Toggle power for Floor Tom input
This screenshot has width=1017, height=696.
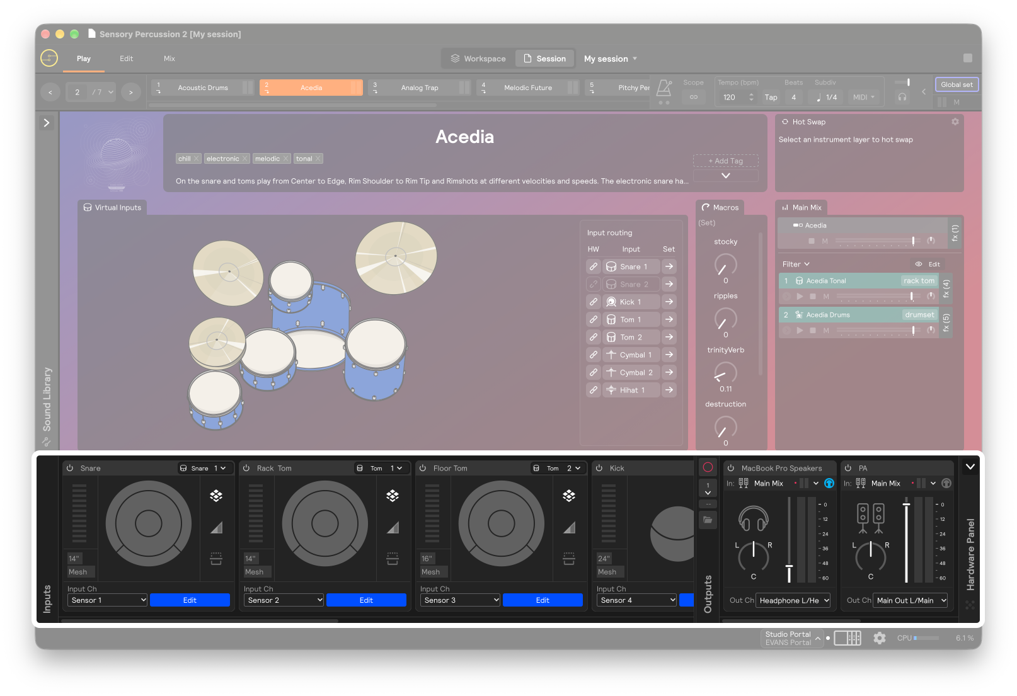coord(423,468)
